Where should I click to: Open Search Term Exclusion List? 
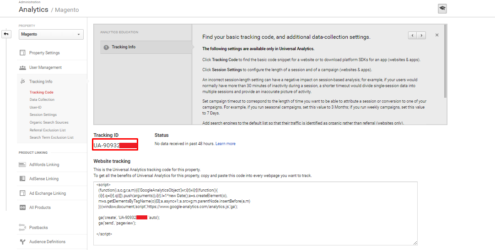point(51,137)
